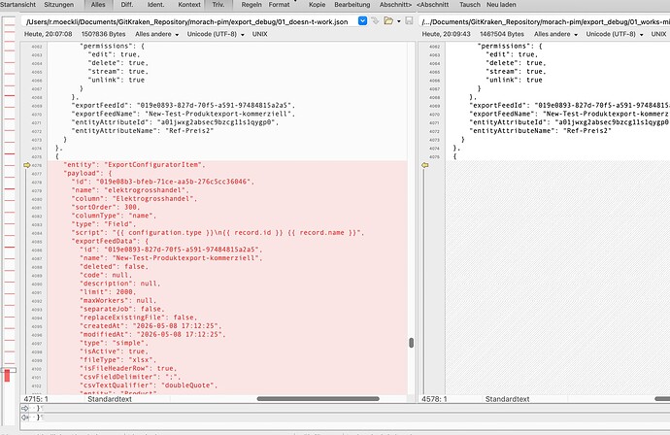Jump to previous section with <Abschnitt

(x=432, y=5)
